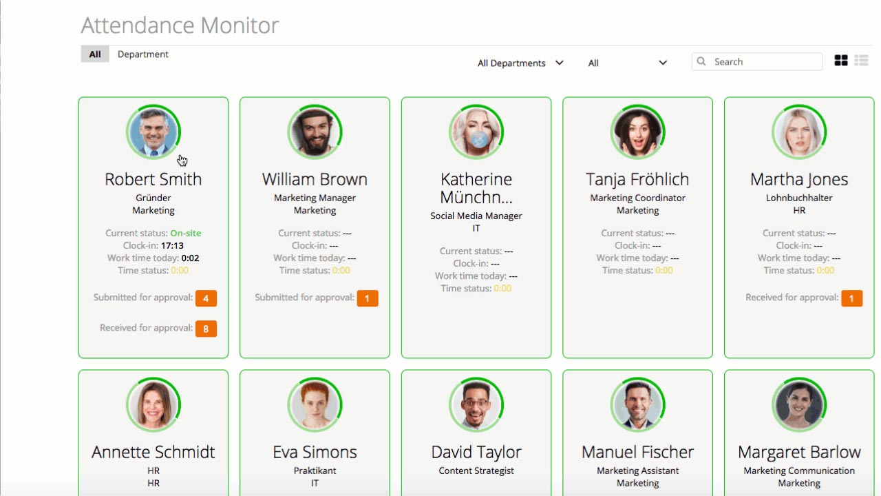Screen dimensions: 881x496
Task: Click the Marketing Assistant title
Action: [x=637, y=471]
